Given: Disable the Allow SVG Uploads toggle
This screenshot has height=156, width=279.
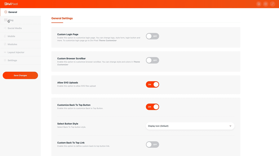Looking at the screenshot, I should click(x=153, y=84).
